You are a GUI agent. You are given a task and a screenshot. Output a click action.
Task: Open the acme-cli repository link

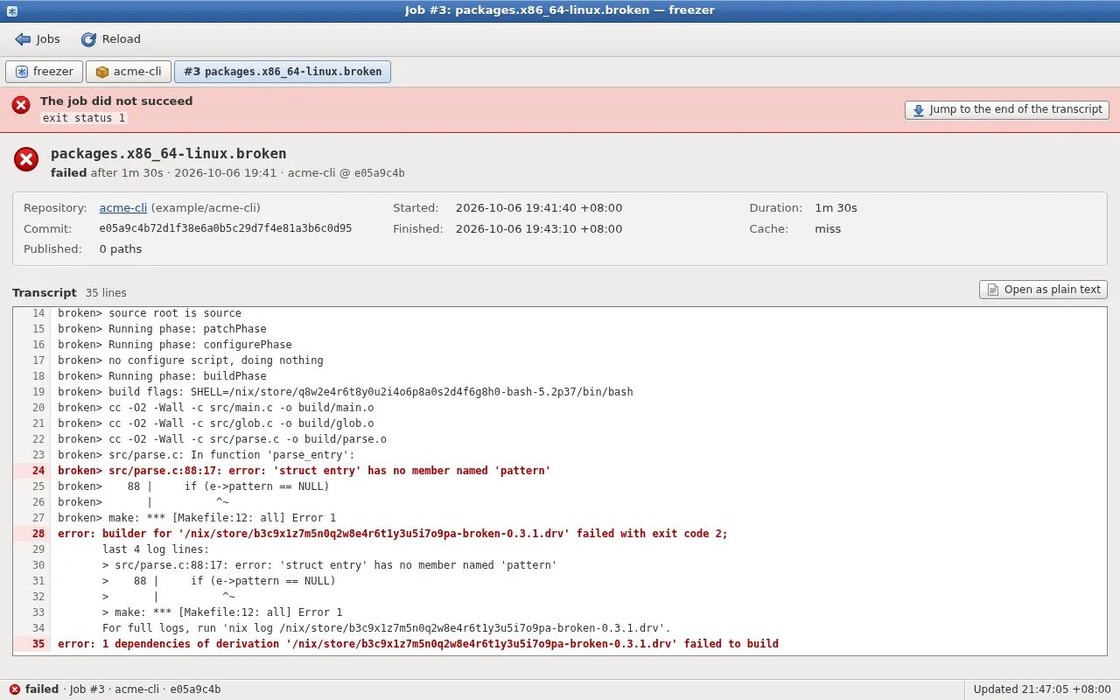pyautogui.click(x=123, y=208)
